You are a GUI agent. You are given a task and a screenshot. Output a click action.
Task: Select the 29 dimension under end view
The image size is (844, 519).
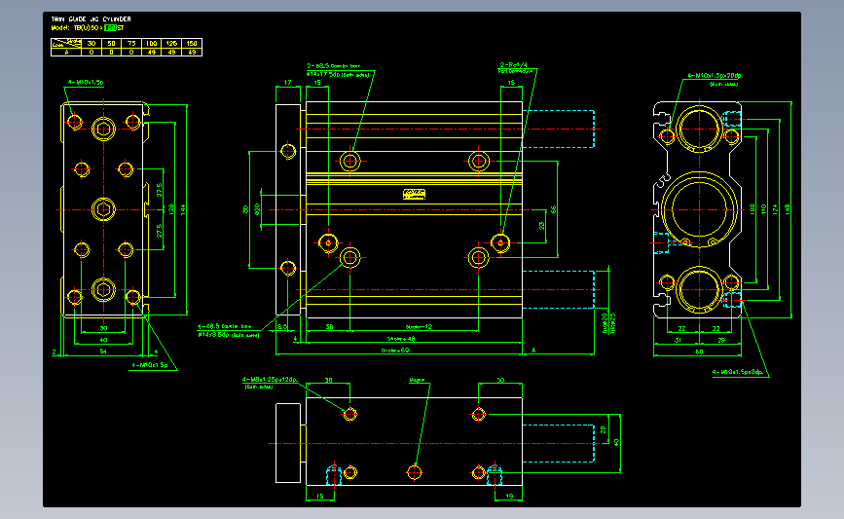click(721, 340)
